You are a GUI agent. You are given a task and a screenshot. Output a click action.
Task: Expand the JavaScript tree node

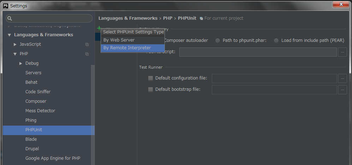pyautogui.click(x=15, y=44)
